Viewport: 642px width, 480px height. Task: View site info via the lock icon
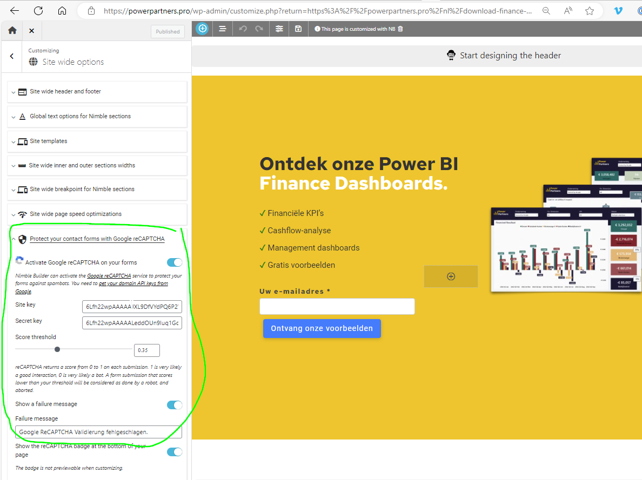(x=91, y=11)
